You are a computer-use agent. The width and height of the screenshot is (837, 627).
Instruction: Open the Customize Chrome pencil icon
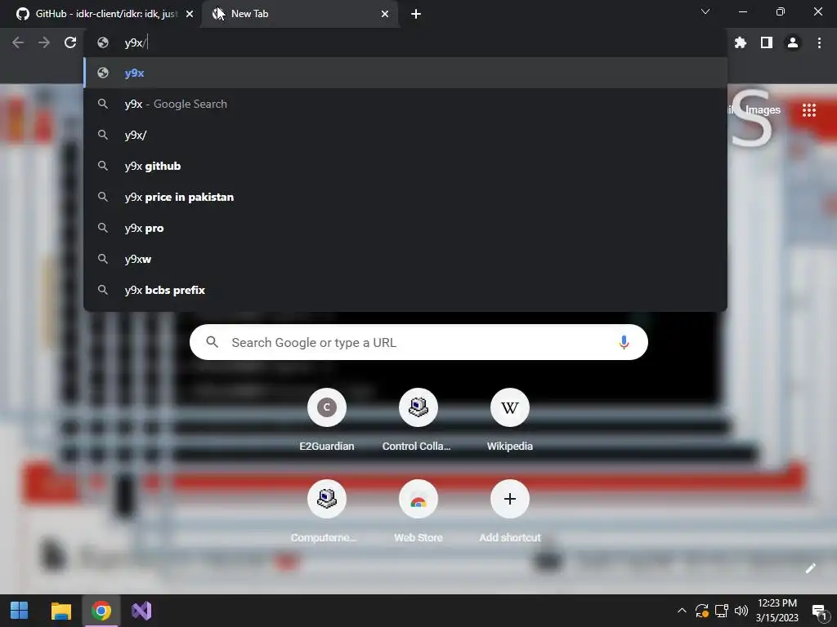pyautogui.click(x=810, y=568)
